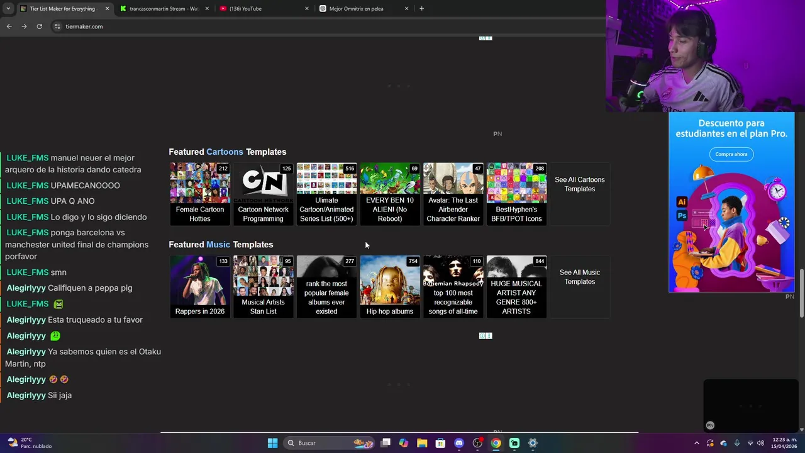Switch to the Mejor Omnitrix en pelea tab
Viewport: 805px width, 453px height.
point(364,9)
